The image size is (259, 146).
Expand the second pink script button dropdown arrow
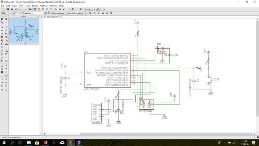[105, 9]
